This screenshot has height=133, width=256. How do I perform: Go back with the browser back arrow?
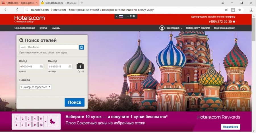pyautogui.click(x=6, y=10)
